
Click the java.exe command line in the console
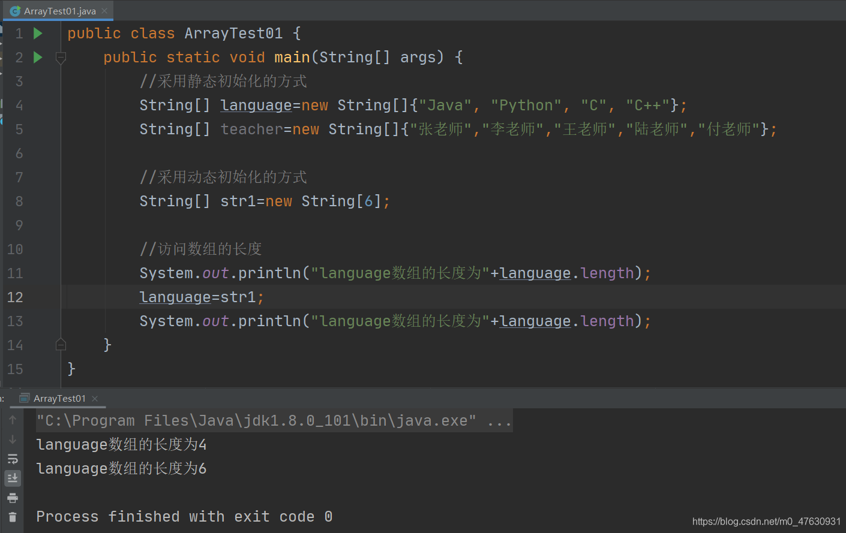tap(274, 421)
